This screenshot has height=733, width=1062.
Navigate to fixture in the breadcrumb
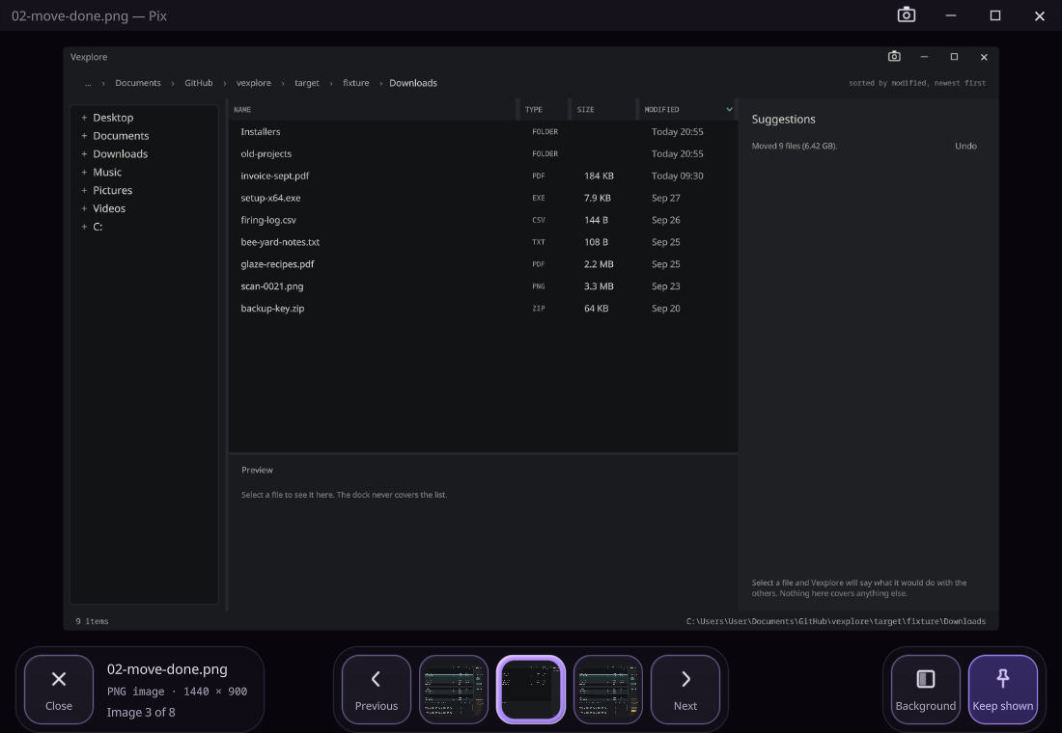point(356,83)
